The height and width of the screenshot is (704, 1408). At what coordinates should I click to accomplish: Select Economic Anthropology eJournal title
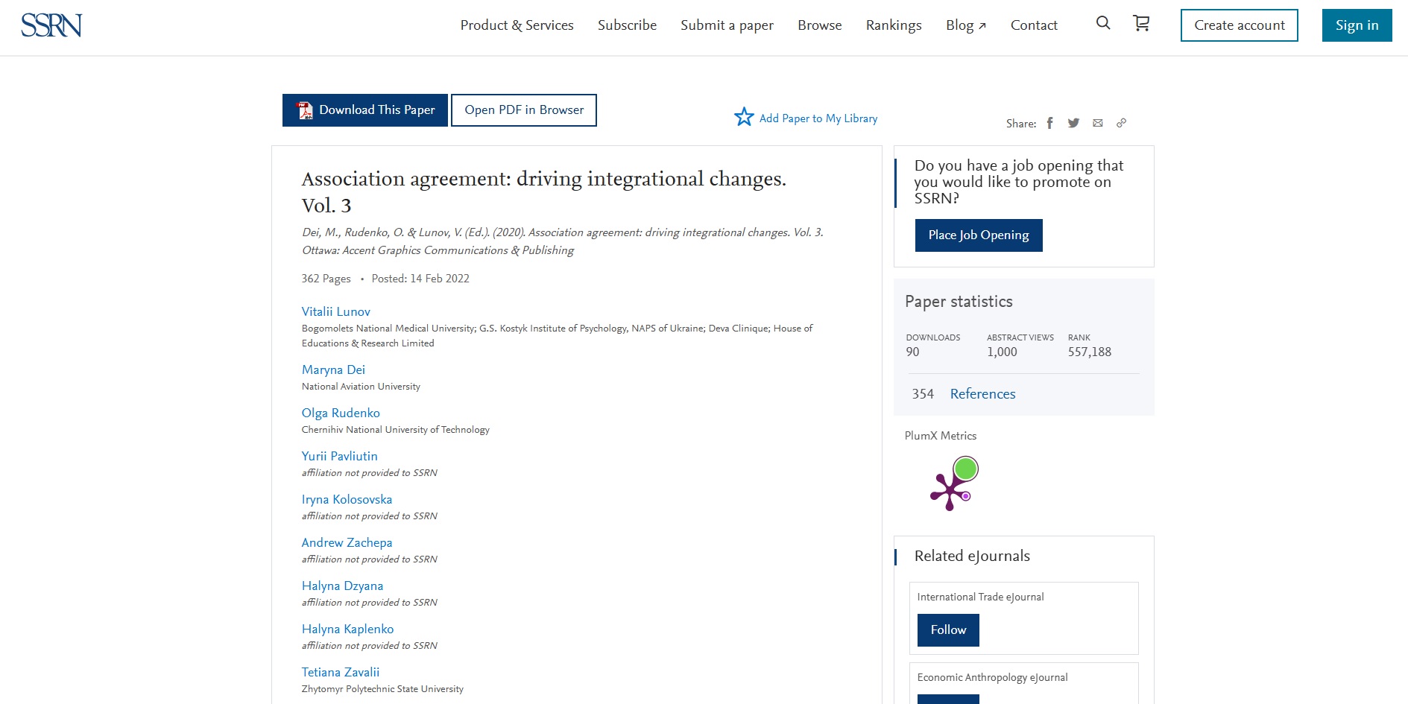point(992,677)
